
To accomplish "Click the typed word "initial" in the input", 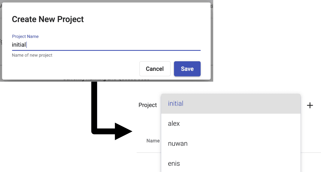I will (19, 45).
